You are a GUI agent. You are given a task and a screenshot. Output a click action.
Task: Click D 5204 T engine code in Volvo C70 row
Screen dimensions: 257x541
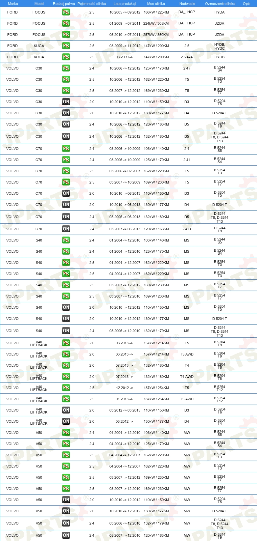(x=220, y=205)
